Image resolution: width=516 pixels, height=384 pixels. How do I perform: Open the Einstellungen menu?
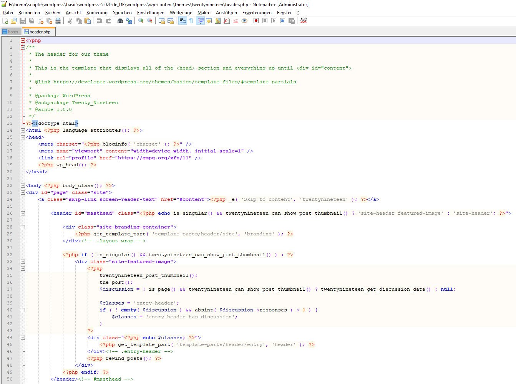(151, 13)
